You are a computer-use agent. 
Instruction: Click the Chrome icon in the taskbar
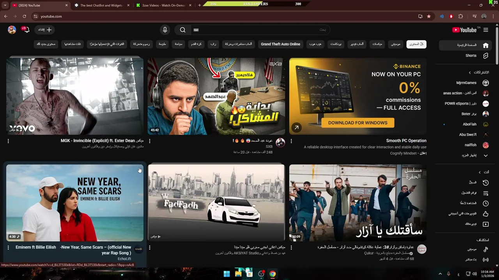(x=273, y=274)
